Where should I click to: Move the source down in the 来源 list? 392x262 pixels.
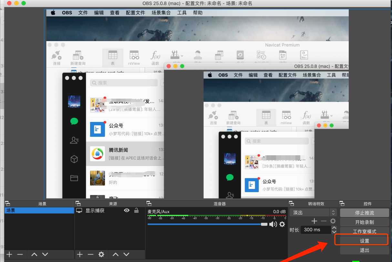pos(126,254)
